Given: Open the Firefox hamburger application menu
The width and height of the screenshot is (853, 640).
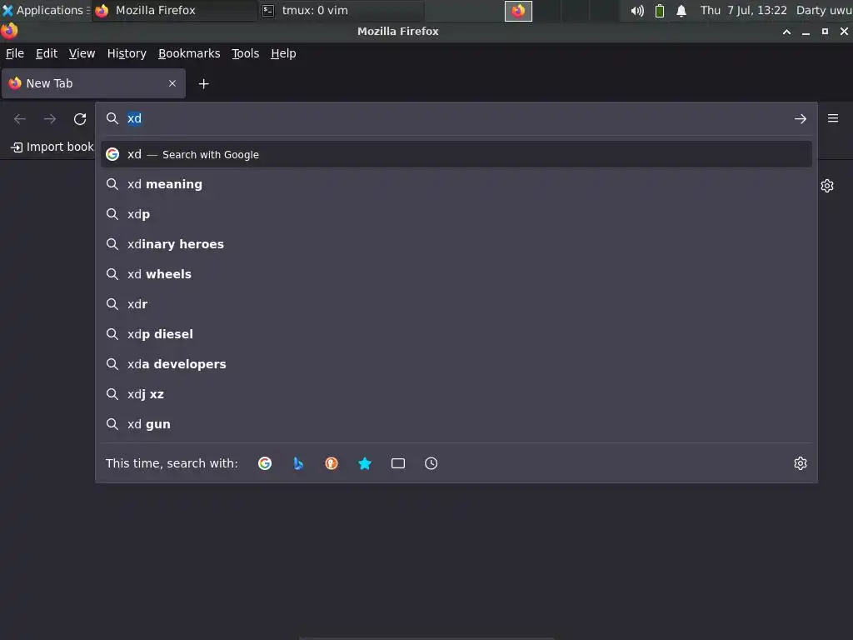Looking at the screenshot, I should click(833, 118).
